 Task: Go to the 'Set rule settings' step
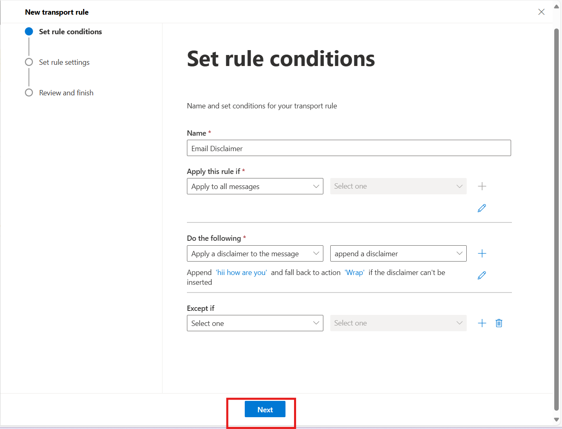(x=64, y=62)
